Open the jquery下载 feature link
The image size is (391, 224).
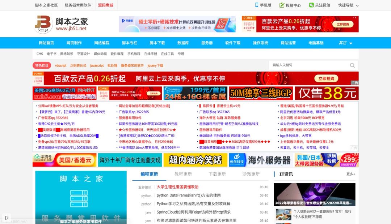(x=155, y=65)
